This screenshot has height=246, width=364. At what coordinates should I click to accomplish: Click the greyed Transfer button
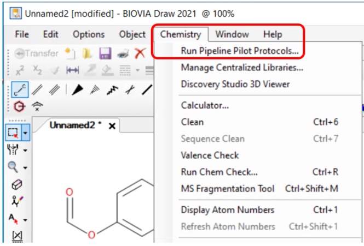pos(36,53)
